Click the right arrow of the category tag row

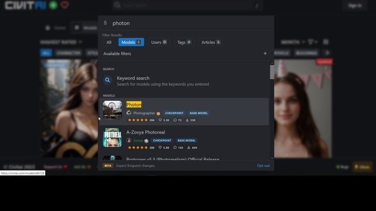point(327,53)
